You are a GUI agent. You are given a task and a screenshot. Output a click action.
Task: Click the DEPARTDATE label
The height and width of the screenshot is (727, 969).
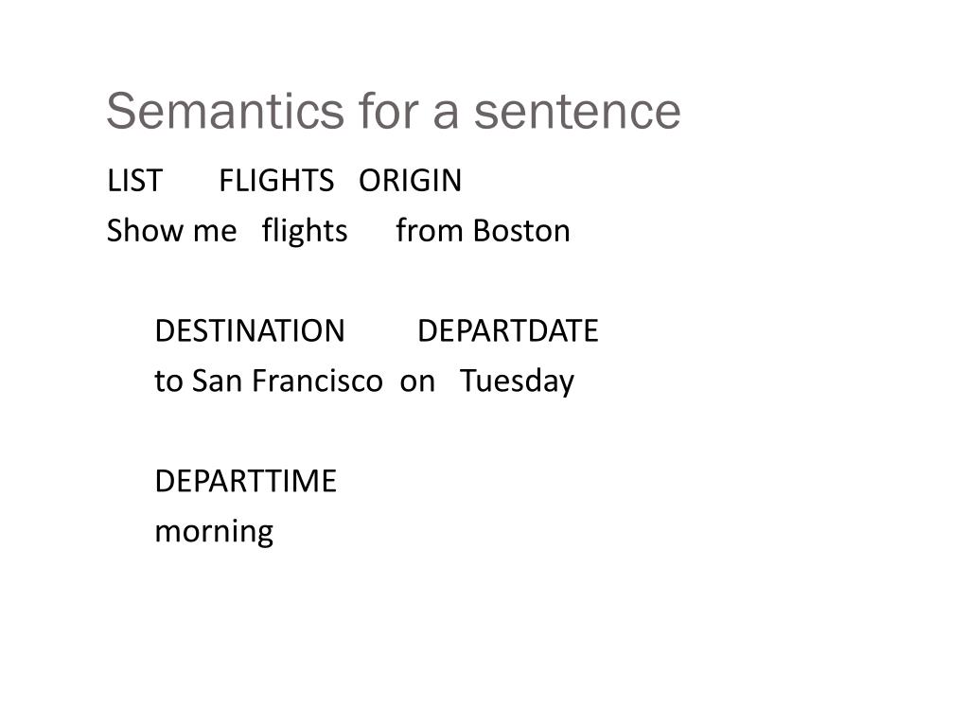(508, 330)
